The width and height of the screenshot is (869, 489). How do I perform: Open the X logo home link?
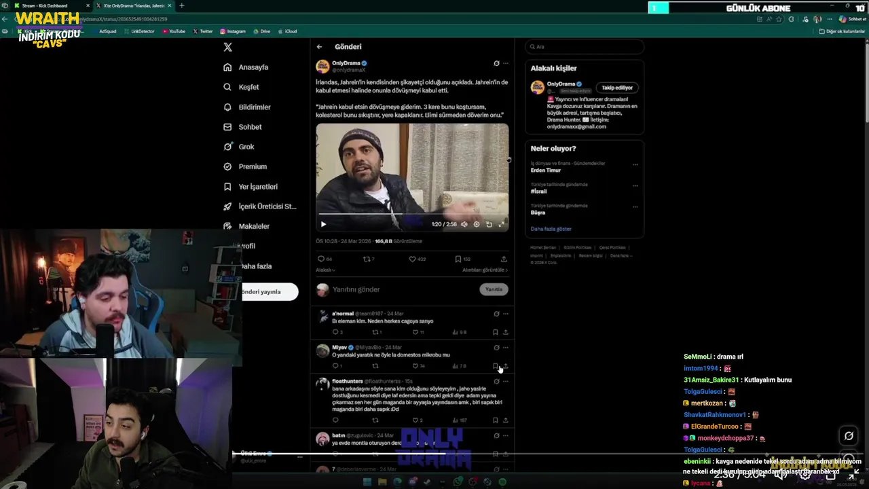[228, 47]
